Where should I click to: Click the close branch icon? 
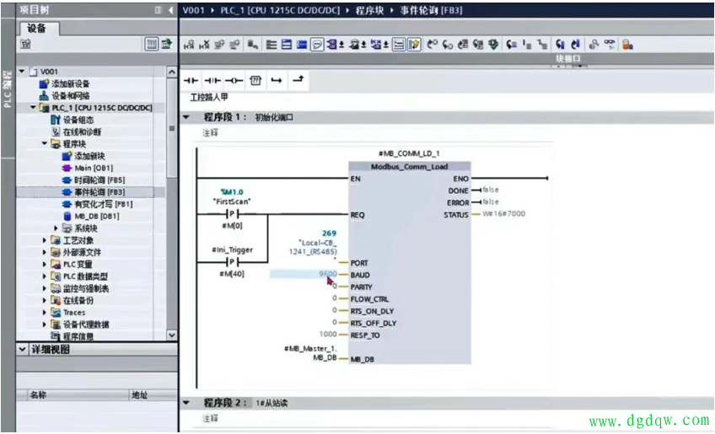click(298, 79)
